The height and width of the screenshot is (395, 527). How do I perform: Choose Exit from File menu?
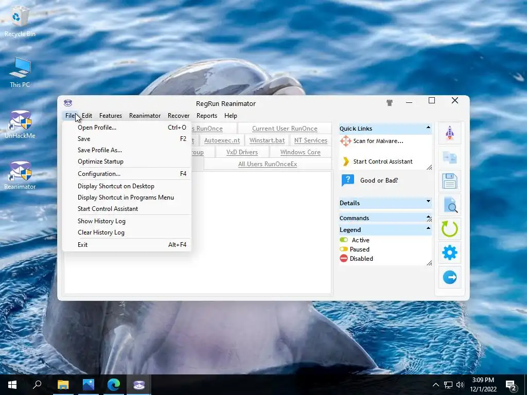click(x=127, y=244)
